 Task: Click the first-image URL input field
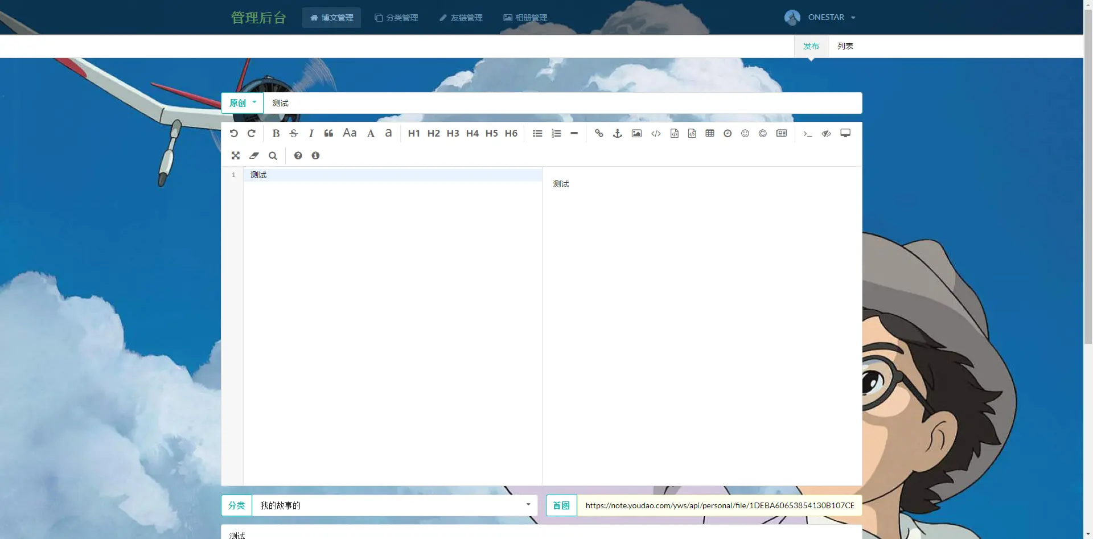pos(720,505)
